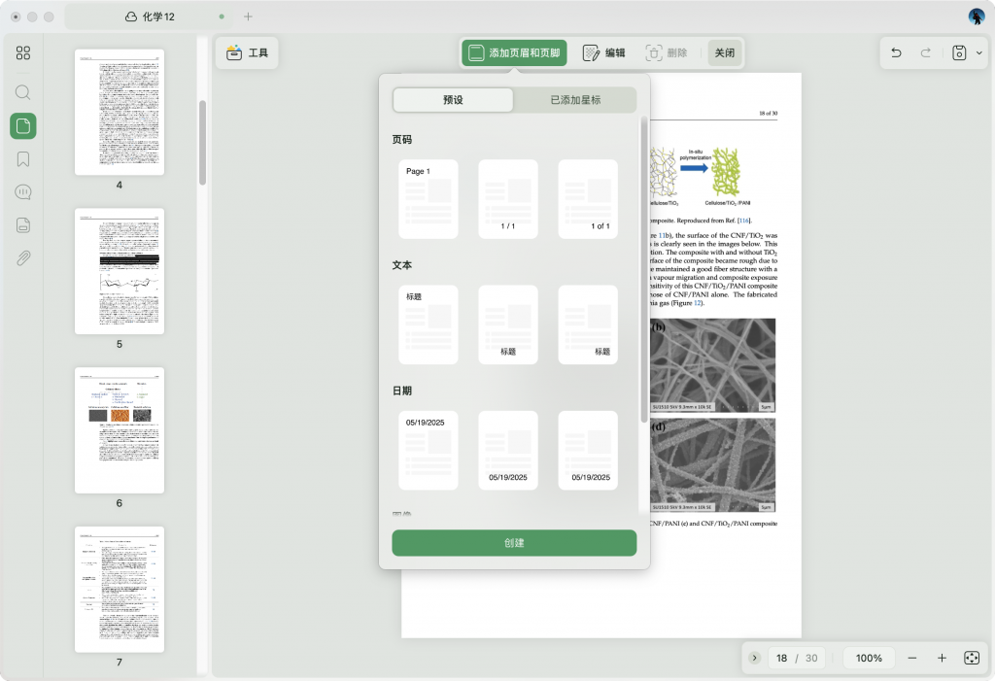Open the bookmarks panel icon
This screenshot has height=681, width=995.
pos(23,159)
